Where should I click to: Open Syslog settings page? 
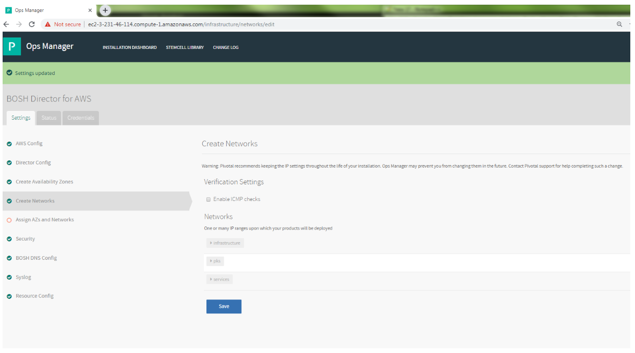tap(23, 278)
